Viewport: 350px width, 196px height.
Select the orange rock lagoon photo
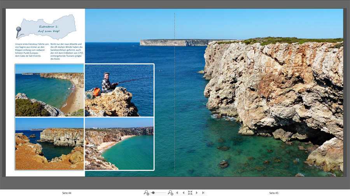49,144
